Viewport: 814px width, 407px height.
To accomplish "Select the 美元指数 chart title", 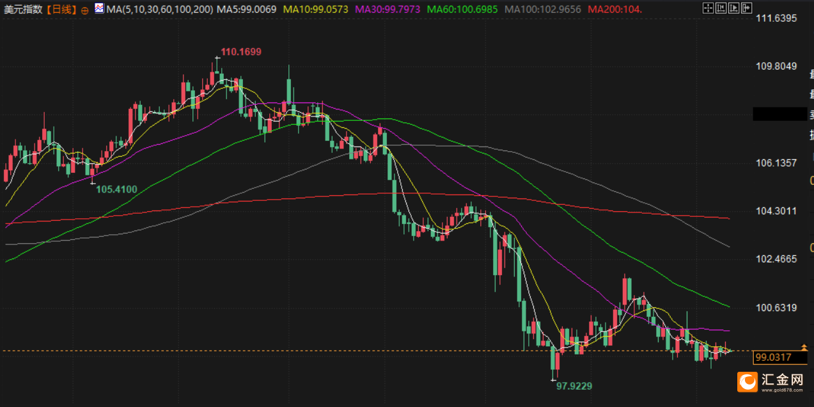I will point(24,10).
